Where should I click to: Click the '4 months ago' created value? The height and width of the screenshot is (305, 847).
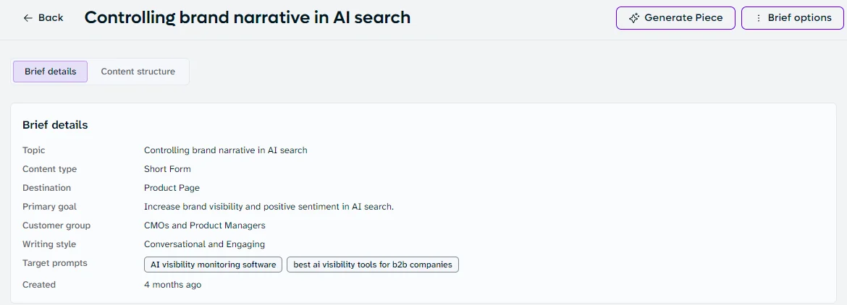pyautogui.click(x=172, y=285)
